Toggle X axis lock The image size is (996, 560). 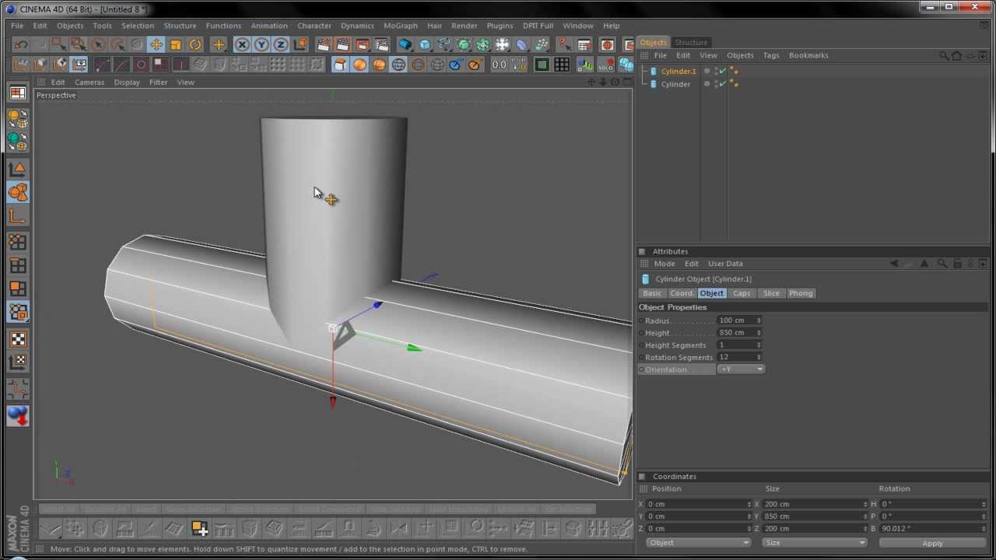point(242,45)
